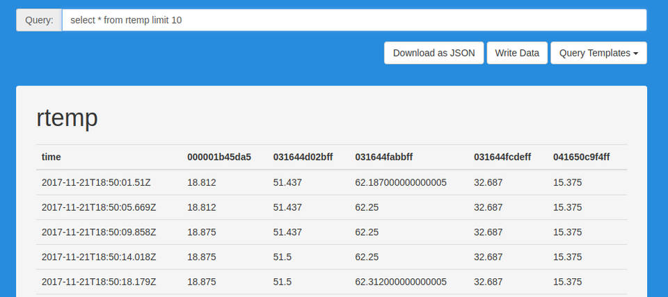Click the query text input field
The height and width of the screenshot is (297, 668).
click(x=353, y=20)
